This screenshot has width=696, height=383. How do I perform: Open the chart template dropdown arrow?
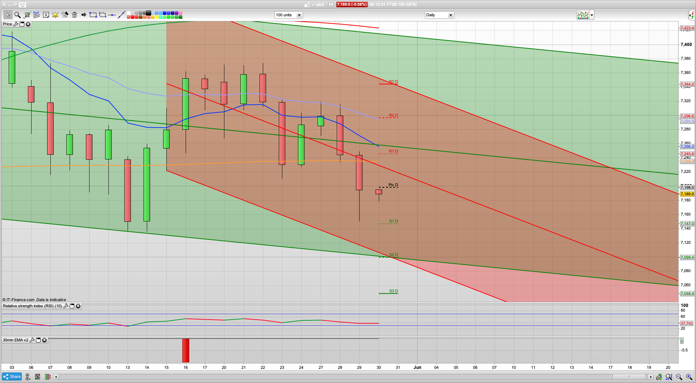592,15
